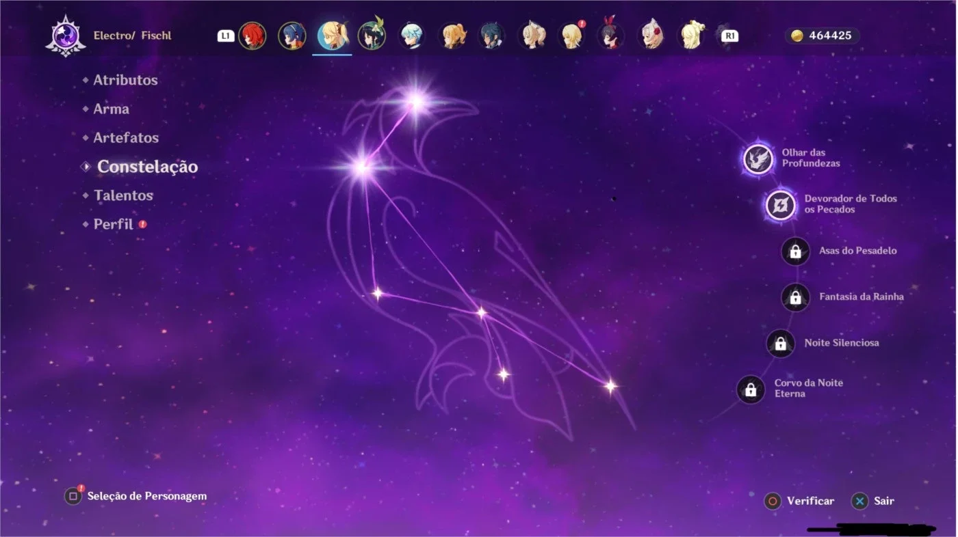Click the L1 previous character button
The width and height of the screenshot is (958, 537).
pos(226,36)
